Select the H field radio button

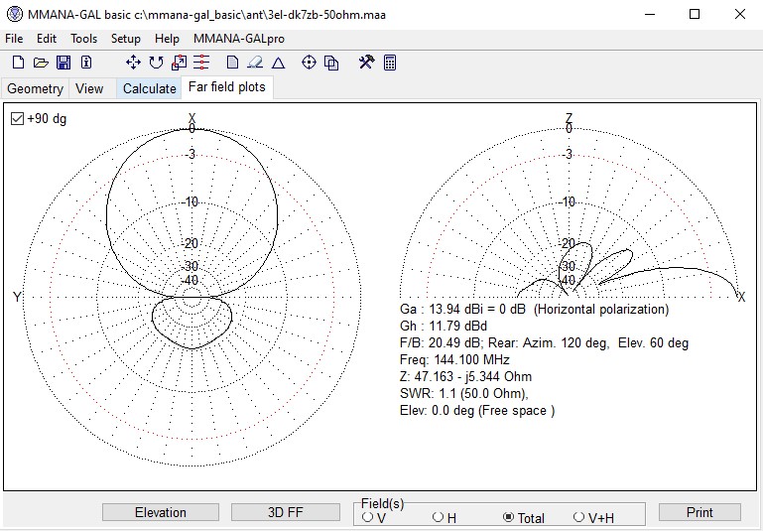pos(438,517)
